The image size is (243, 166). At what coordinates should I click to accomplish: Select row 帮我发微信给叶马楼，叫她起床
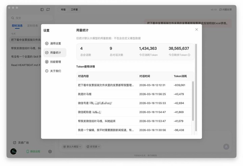tap(134, 121)
